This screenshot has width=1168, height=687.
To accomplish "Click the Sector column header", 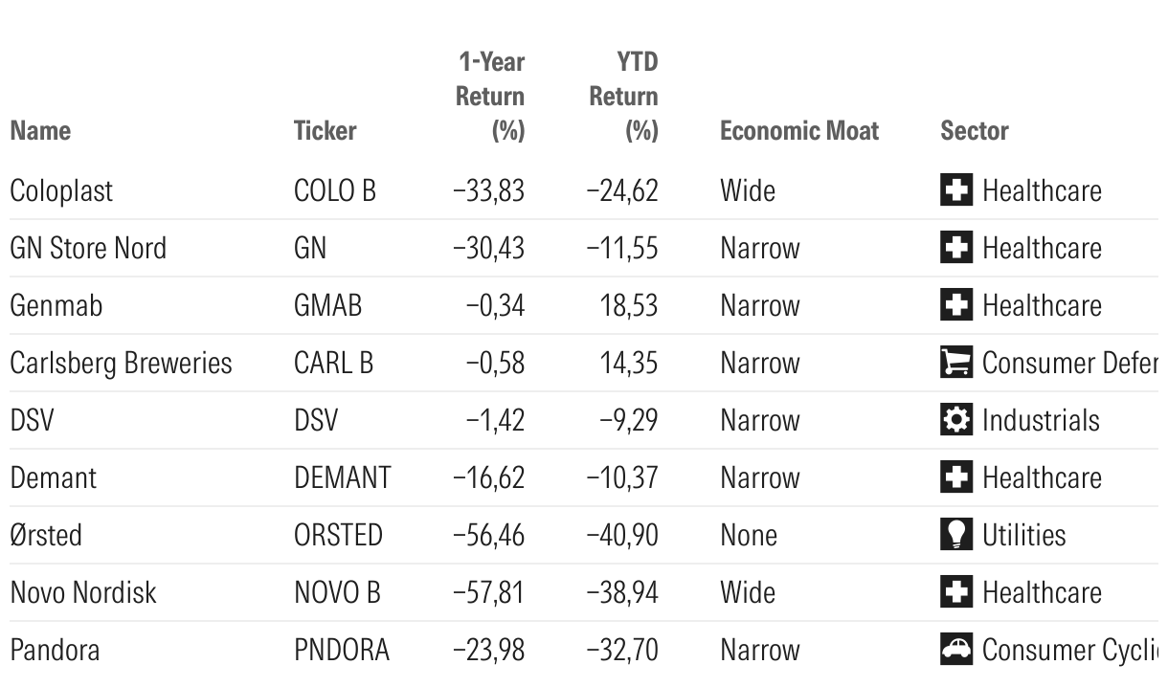I will 974,130.
